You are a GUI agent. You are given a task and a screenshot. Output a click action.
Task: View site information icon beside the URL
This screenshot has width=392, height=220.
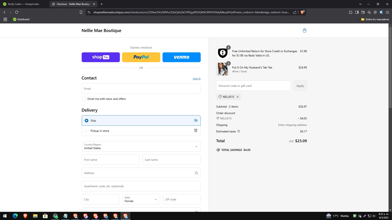coord(89,12)
